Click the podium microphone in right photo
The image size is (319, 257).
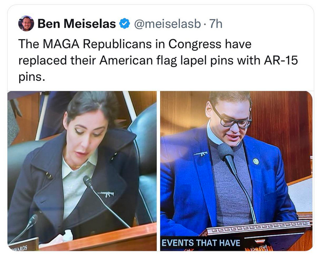226,153
